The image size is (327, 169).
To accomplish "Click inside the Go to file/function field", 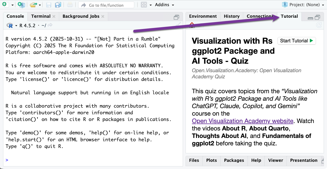I will click(x=106, y=5).
